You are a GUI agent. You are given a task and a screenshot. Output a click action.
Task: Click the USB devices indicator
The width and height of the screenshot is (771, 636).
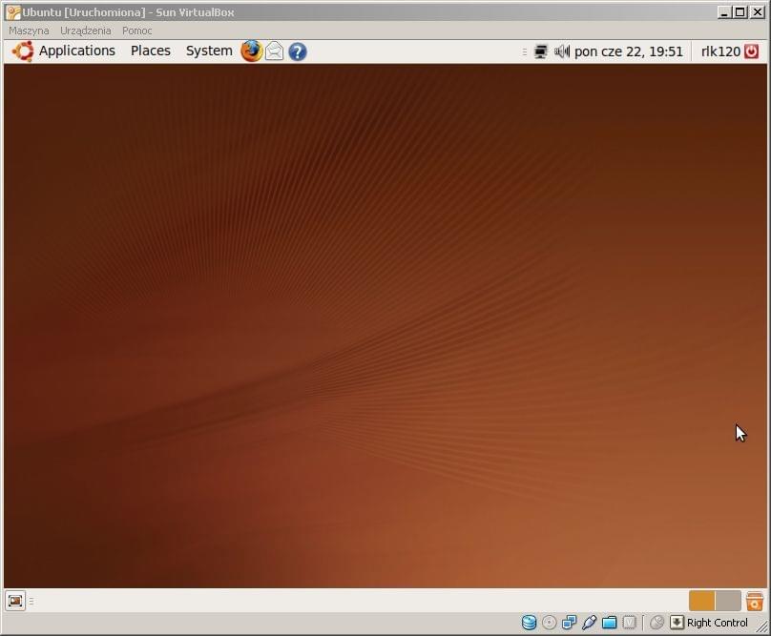(589, 623)
